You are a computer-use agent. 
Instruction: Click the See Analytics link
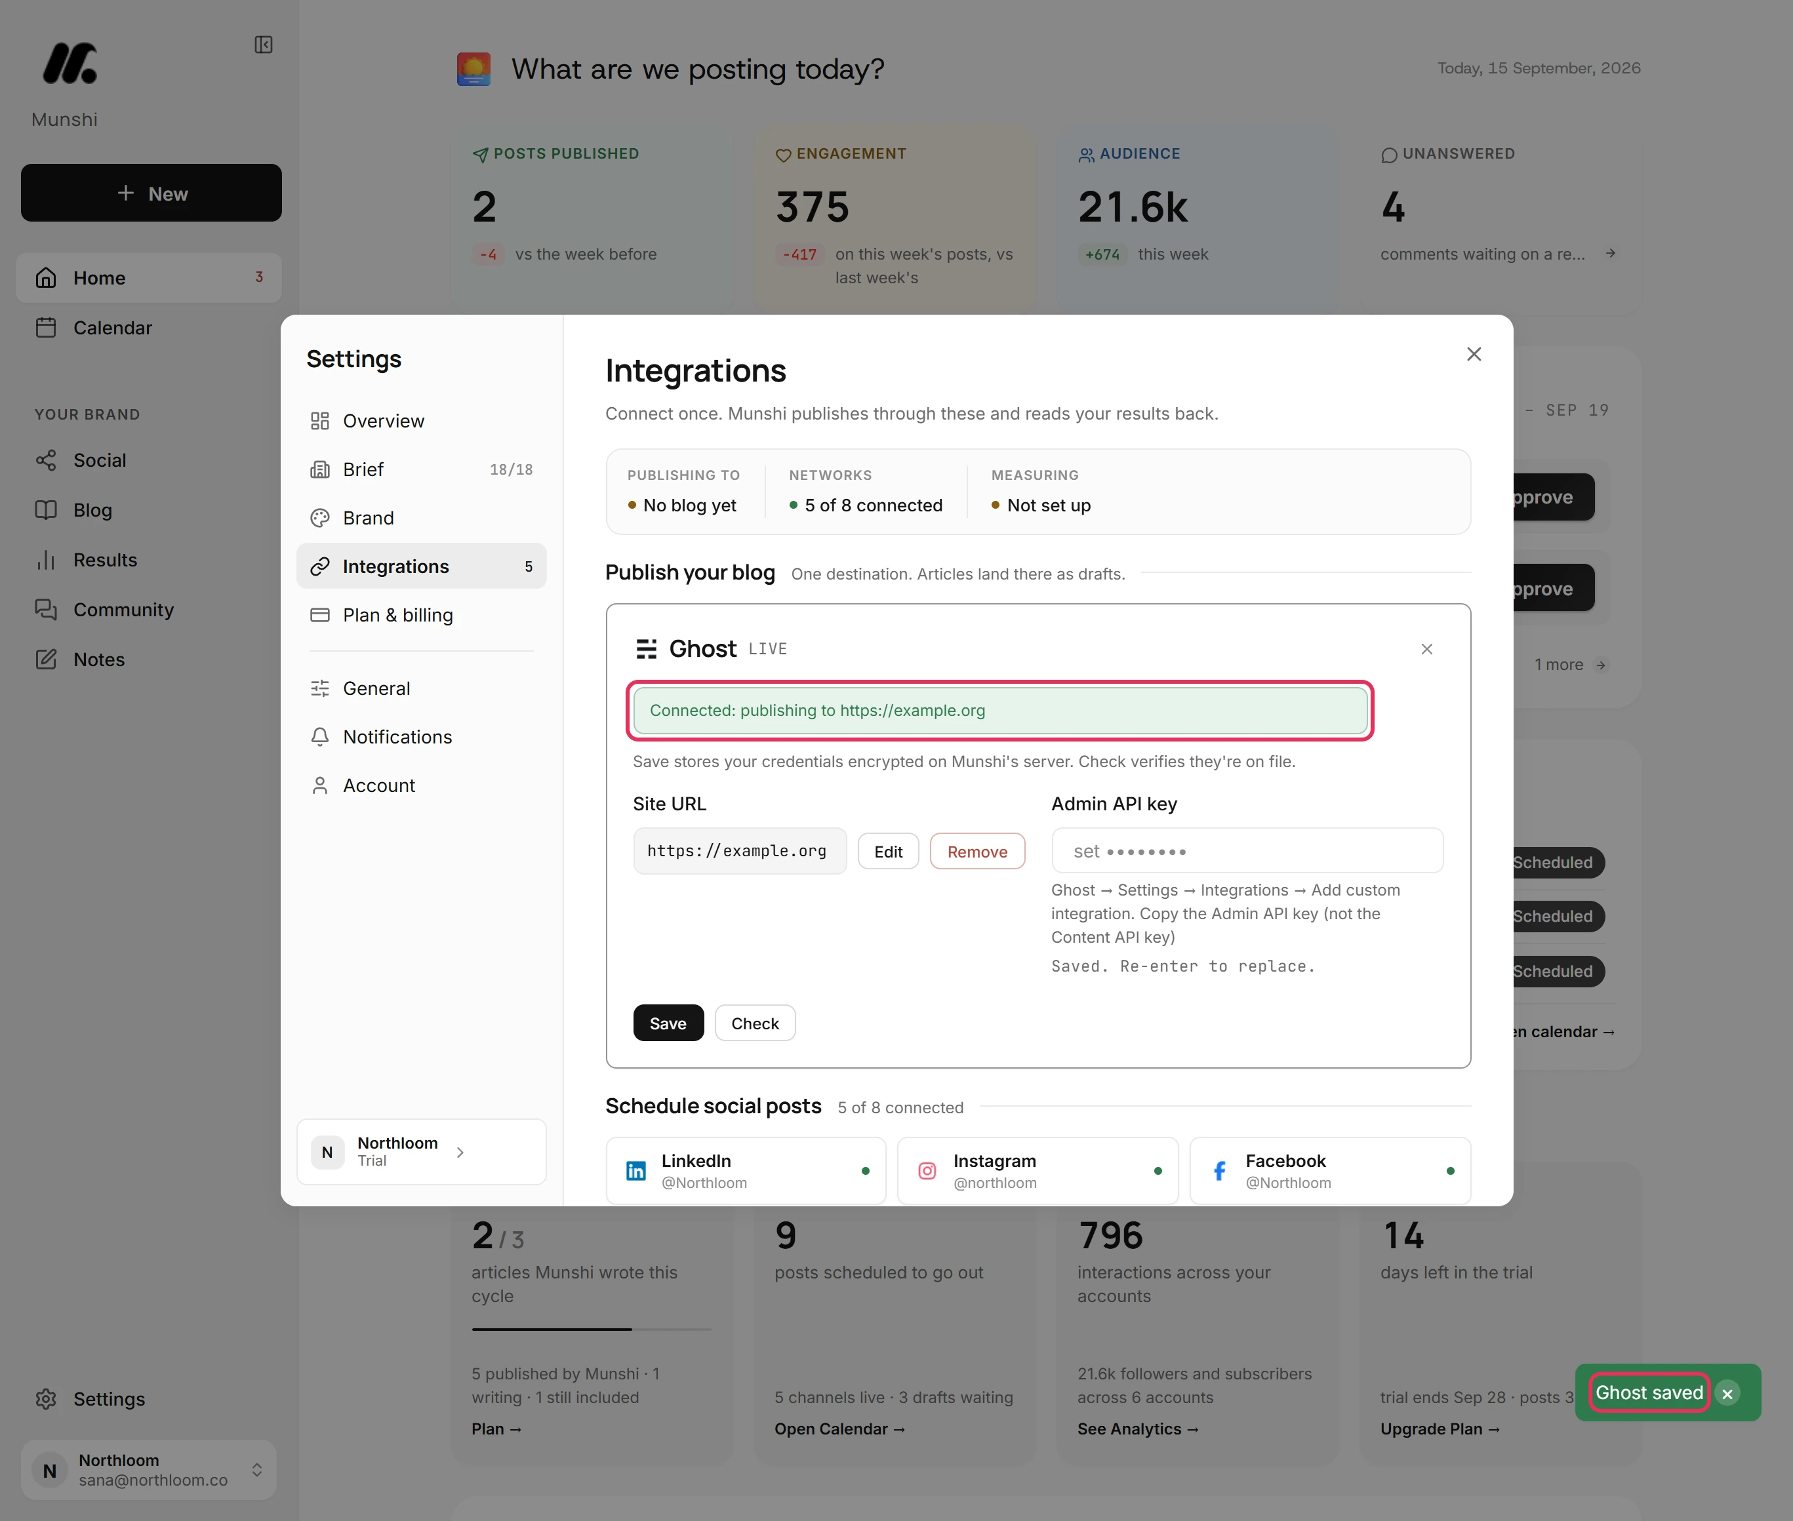(1138, 1429)
